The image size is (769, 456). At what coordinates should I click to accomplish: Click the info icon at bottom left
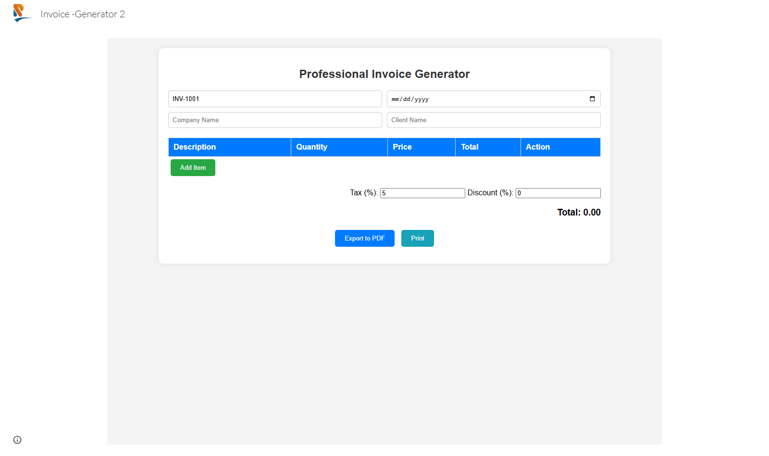(x=17, y=440)
